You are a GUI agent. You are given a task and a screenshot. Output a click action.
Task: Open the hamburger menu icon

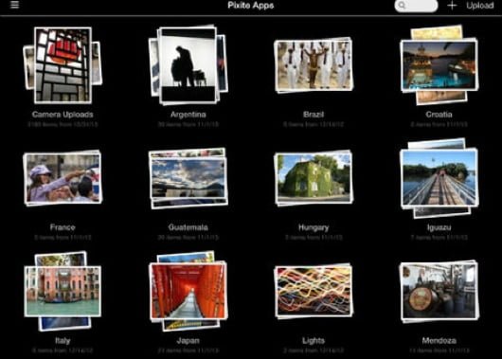coord(15,5)
